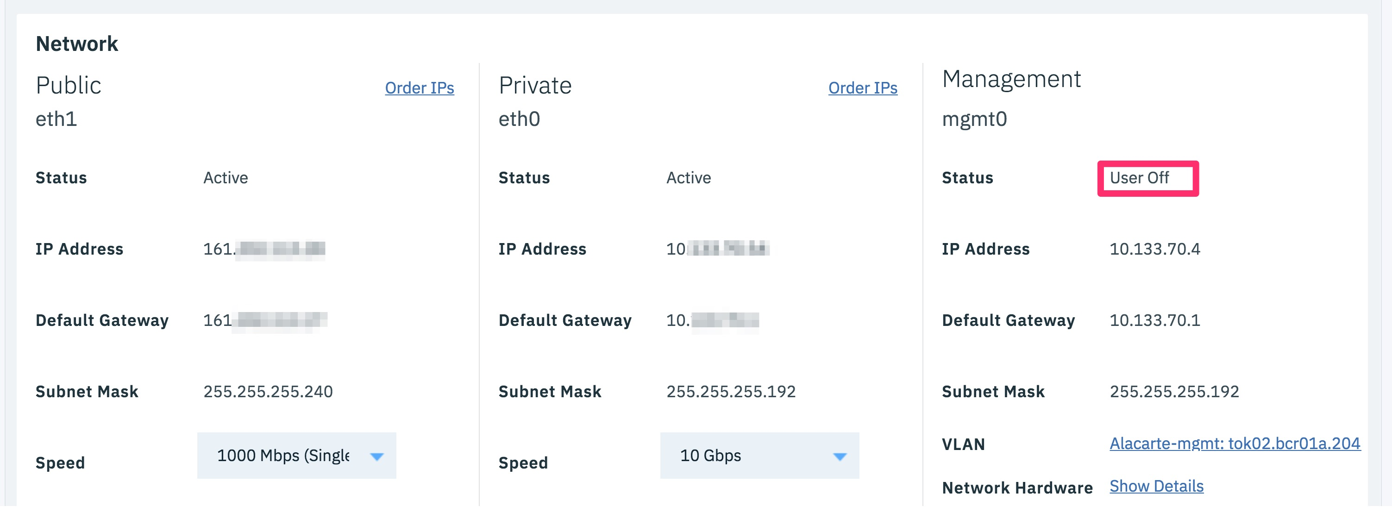Click Order IPs for the Private network
This screenshot has width=1392, height=525.
tap(863, 88)
